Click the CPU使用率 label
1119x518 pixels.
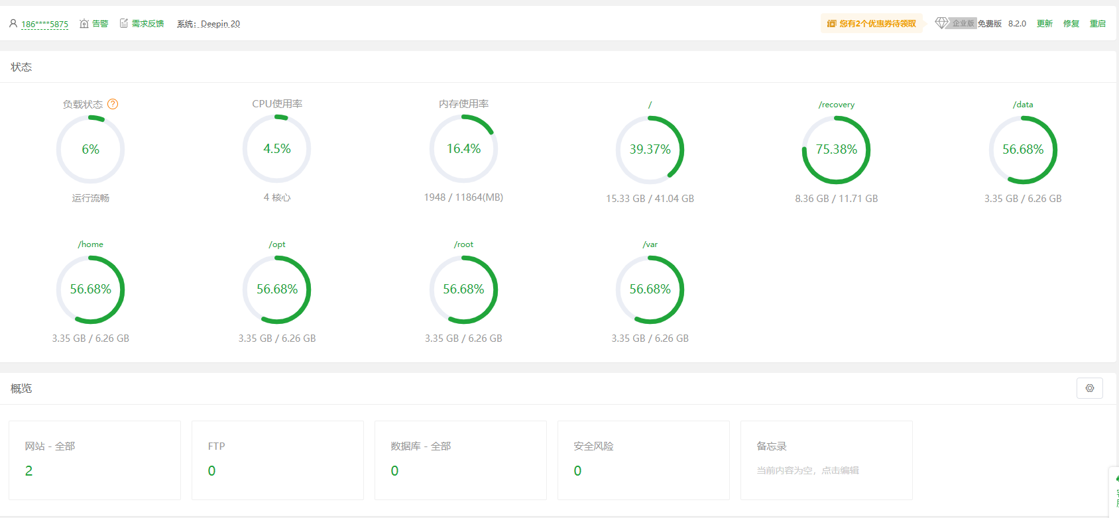click(x=277, y=104)
